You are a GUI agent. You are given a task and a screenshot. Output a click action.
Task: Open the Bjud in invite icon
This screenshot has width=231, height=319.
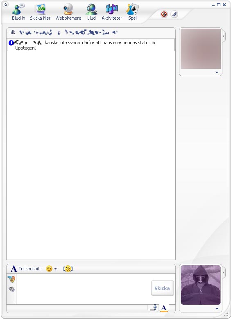click(x=18, y=12)
